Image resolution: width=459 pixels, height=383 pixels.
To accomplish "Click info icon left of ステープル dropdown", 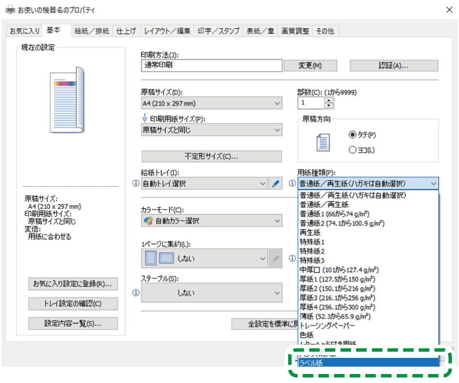I will click(x=136, y=292).
